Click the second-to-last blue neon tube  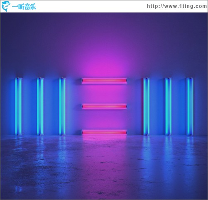[168, 106]
